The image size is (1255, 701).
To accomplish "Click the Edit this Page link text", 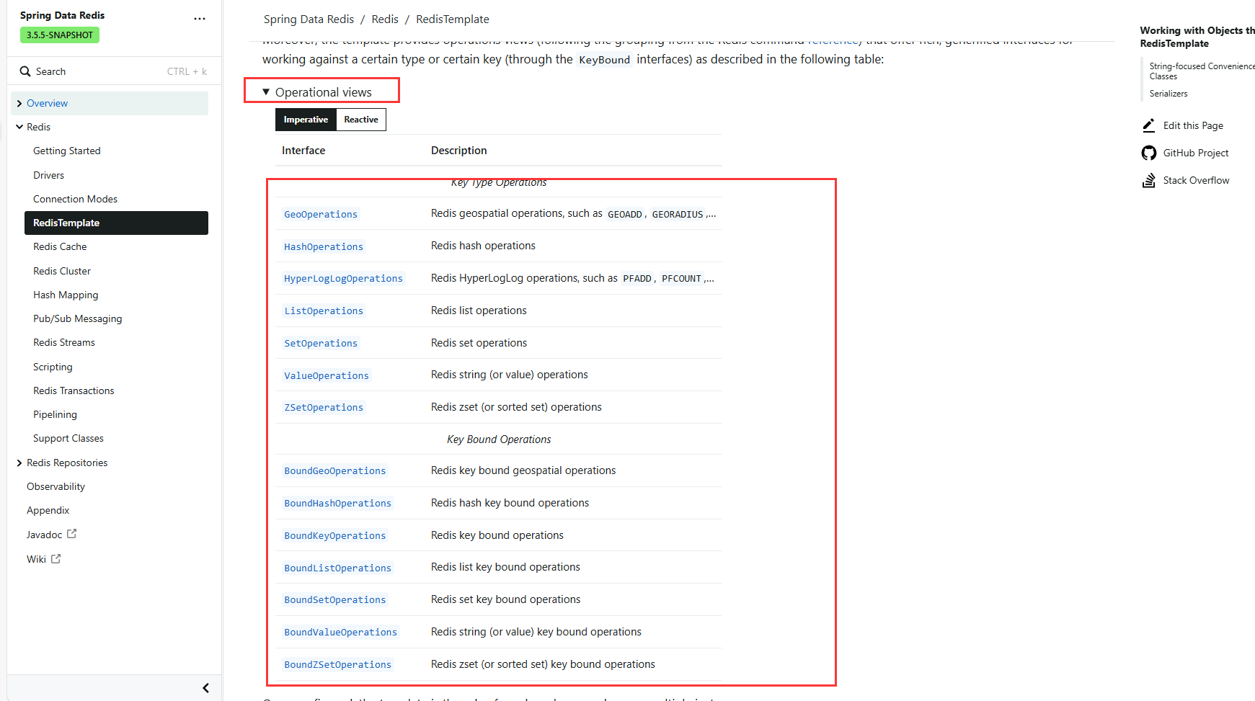I will [1193, 125].
